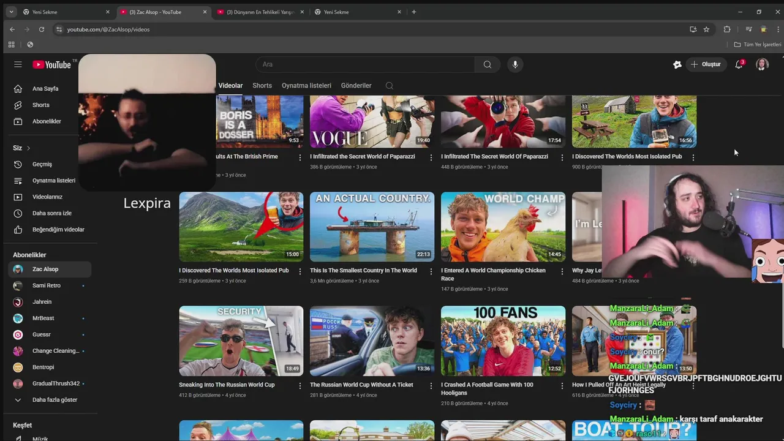Select the Videolar channel tab
The height and width of the screenshot is (441, 784).
(230, 86)
